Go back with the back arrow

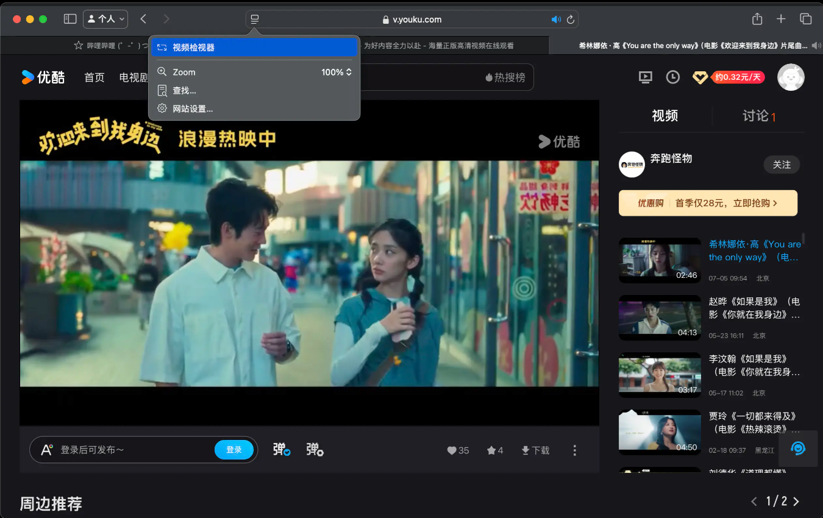(x=143, y=19)
